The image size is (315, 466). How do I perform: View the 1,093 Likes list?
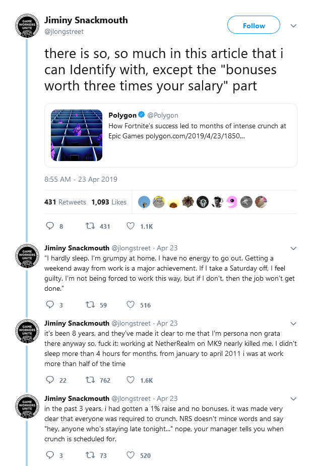pyautogui.click(x=109, y=202)
